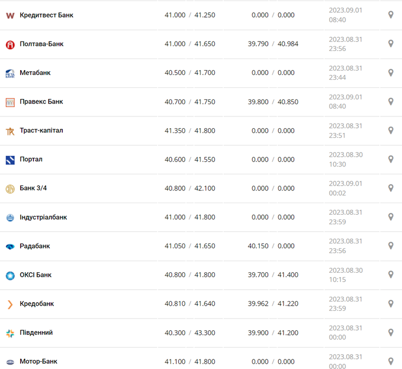Open location pin for Полтава-Банк
Screen dimensions: 402x369
click(x=391, y=44)
